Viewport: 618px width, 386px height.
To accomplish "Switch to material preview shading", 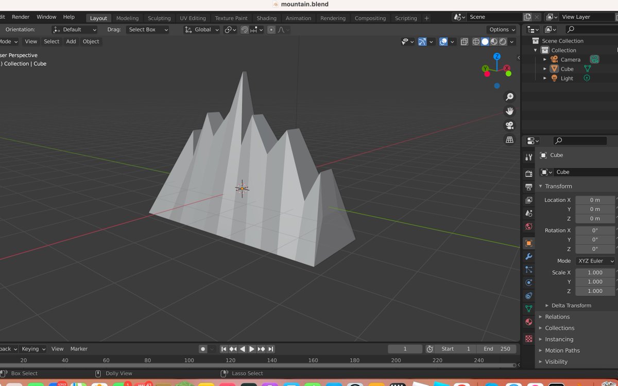I will (x=494, y=42).
